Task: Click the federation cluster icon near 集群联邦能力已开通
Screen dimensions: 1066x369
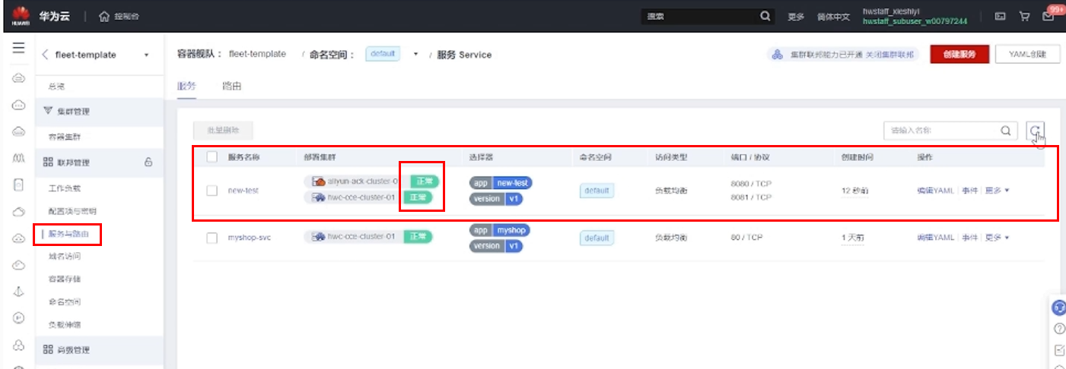Action: coord(777,55)
